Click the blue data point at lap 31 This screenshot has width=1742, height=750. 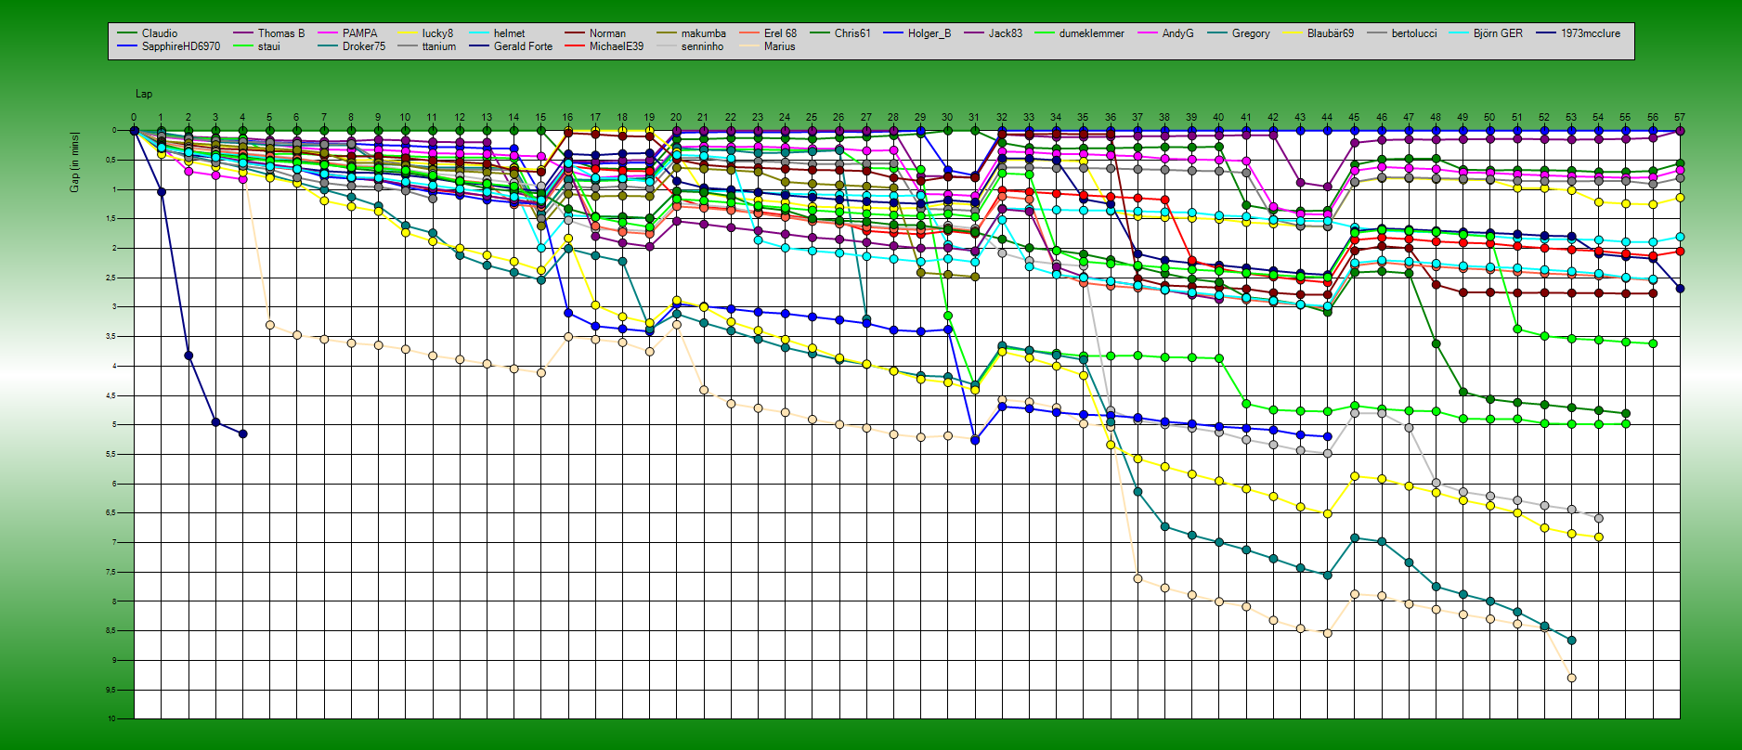pos(974,440)
